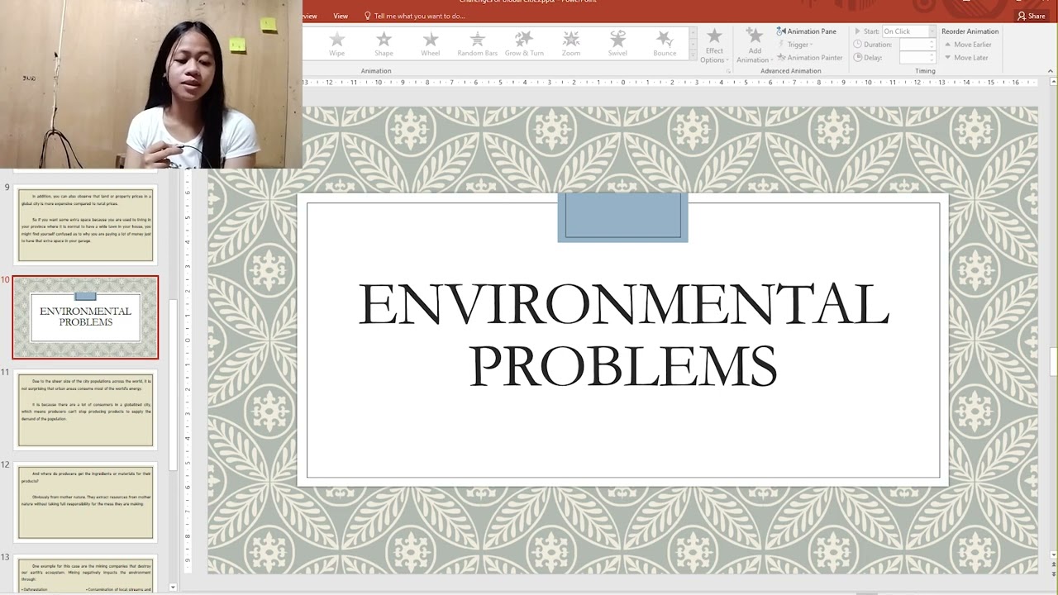
Task: Select slide 10 Environmental Problems thumbnail
Action: pos(85,317)
